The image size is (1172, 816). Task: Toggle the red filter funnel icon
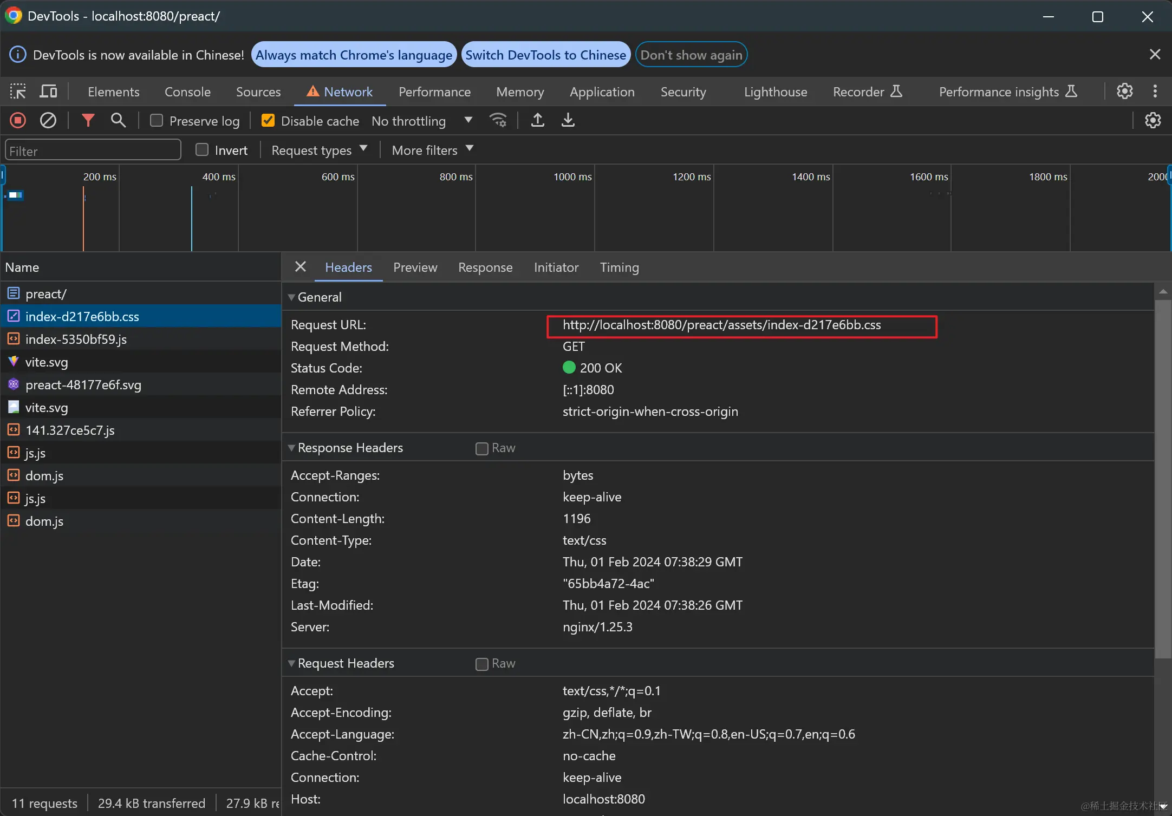click(88, 120)
